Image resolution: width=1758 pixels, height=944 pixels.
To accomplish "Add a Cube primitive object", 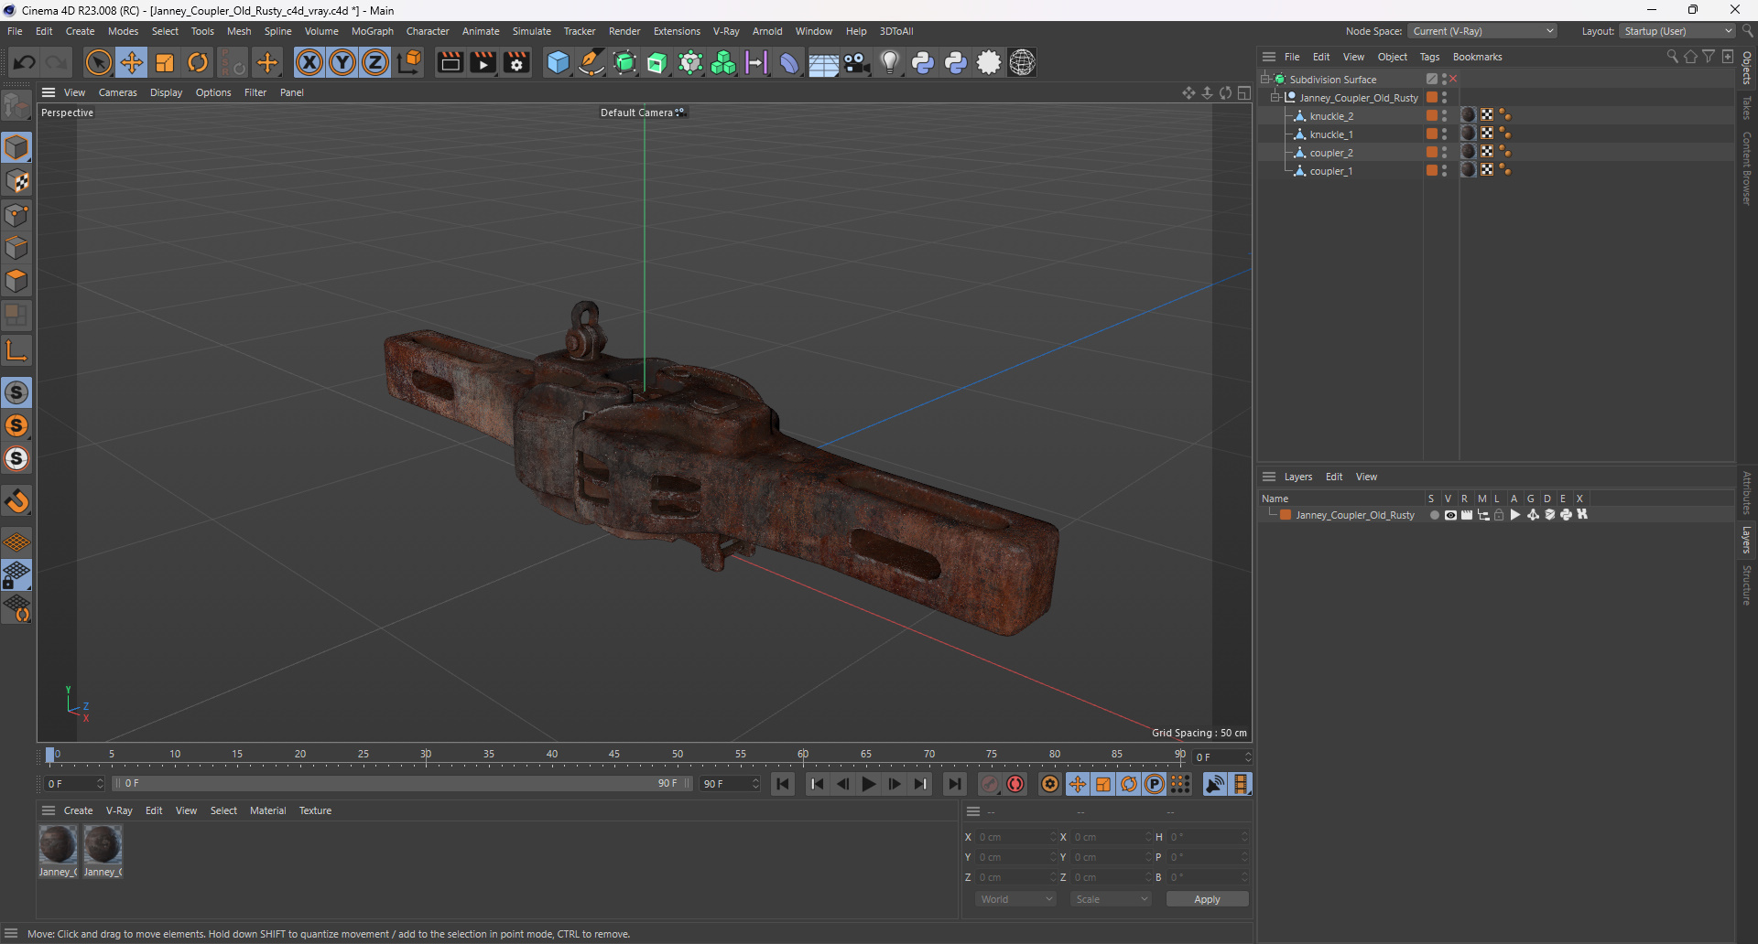I will pyautogui.click(x=558, y=62).
